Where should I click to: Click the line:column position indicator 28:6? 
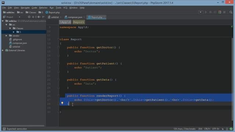(200, 129)
